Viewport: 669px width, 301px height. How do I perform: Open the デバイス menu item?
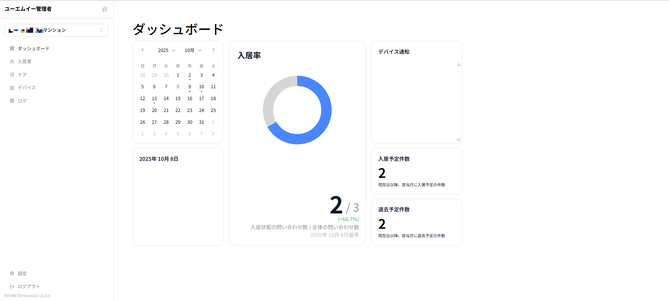click(27, 88)
